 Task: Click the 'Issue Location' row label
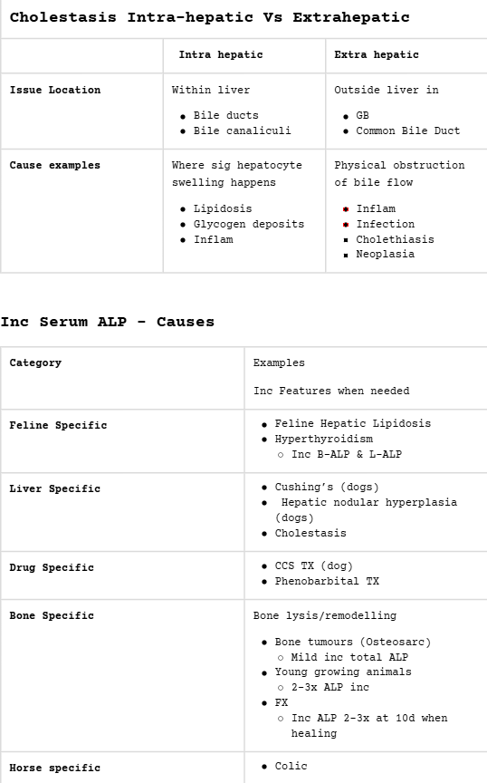click(55, 90)
